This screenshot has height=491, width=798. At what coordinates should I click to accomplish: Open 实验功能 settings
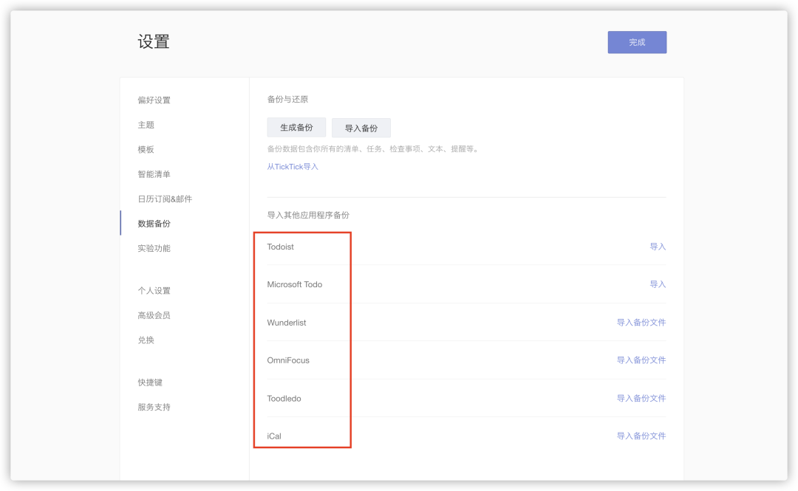coord(154,248)
